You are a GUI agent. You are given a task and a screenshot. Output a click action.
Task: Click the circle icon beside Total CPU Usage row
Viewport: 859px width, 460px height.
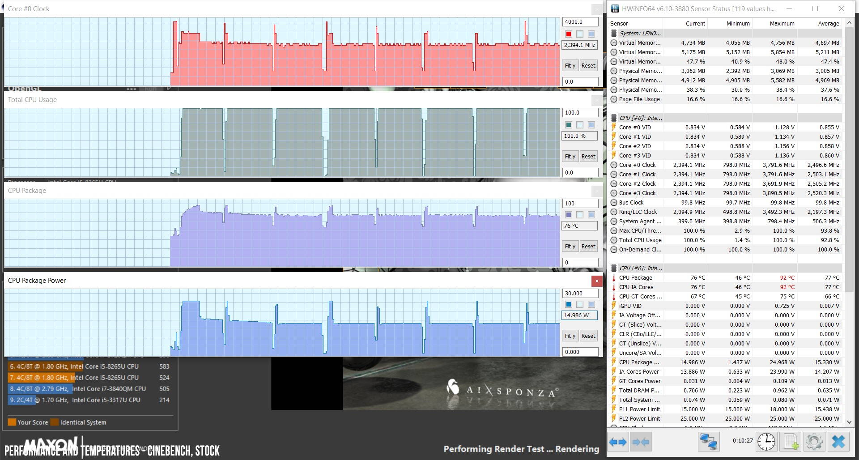614,240
